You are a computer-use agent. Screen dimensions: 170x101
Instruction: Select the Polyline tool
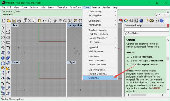click(x=3, y=32)
